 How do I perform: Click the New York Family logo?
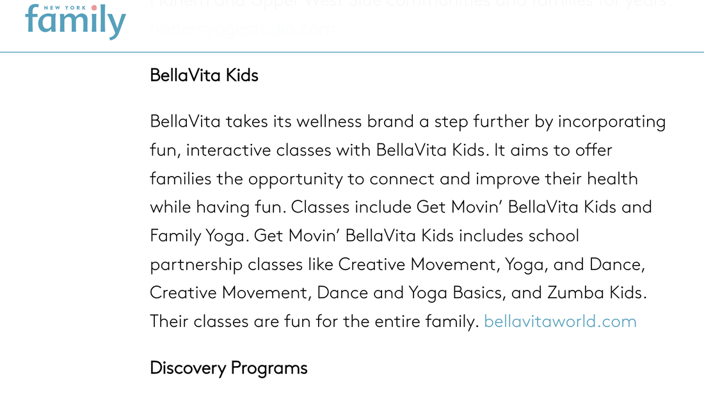76,22
